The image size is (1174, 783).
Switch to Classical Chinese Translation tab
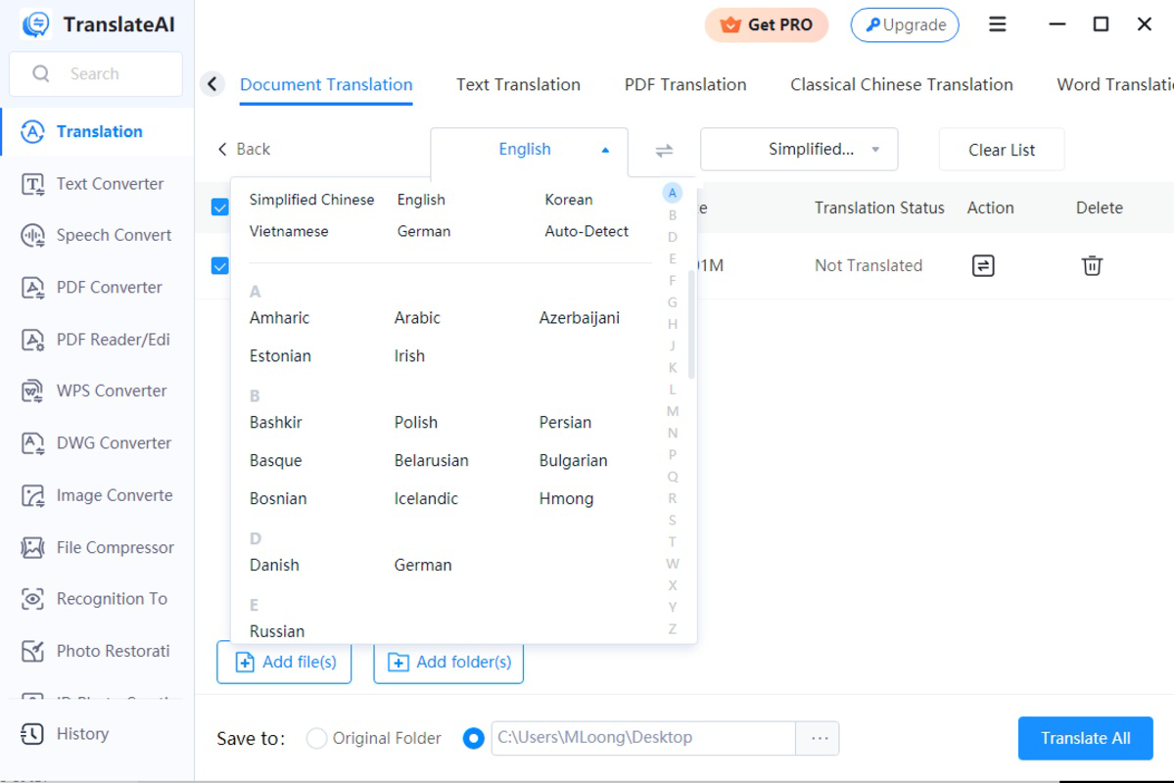pos(902,84)
